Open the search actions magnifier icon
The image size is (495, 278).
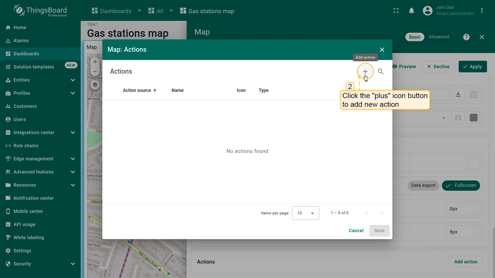381,71
